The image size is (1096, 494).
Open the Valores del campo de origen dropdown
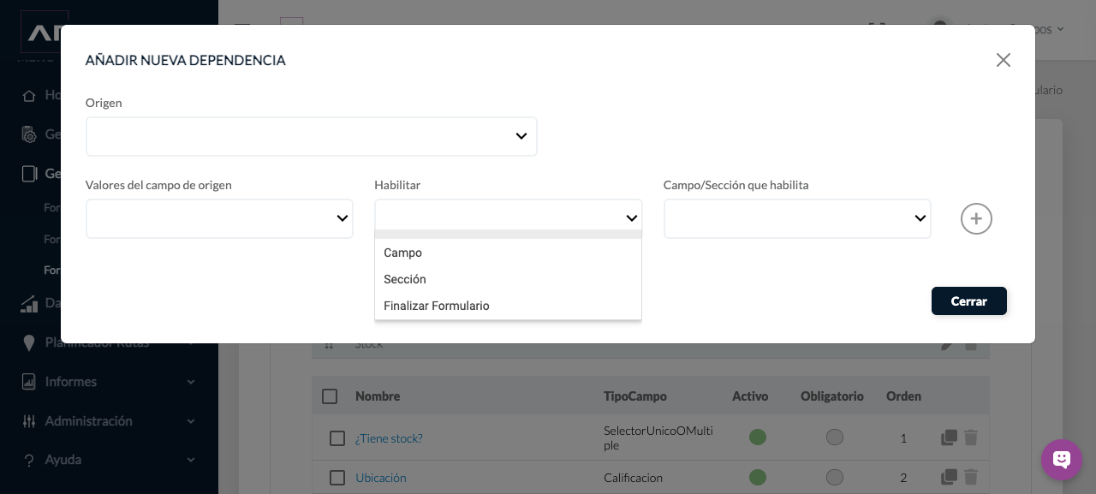(x=219, y=219)
